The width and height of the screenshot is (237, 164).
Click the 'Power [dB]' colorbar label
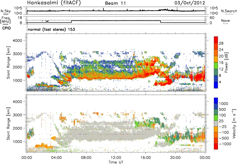coord(226,62)
